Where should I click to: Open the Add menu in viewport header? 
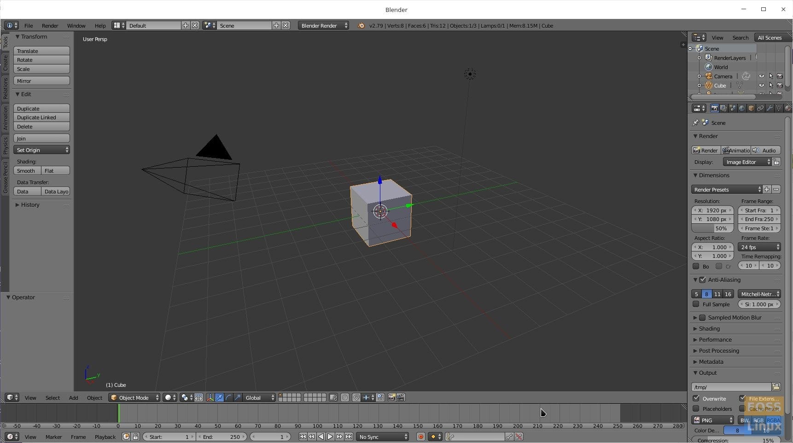click(x=73, y=397)
